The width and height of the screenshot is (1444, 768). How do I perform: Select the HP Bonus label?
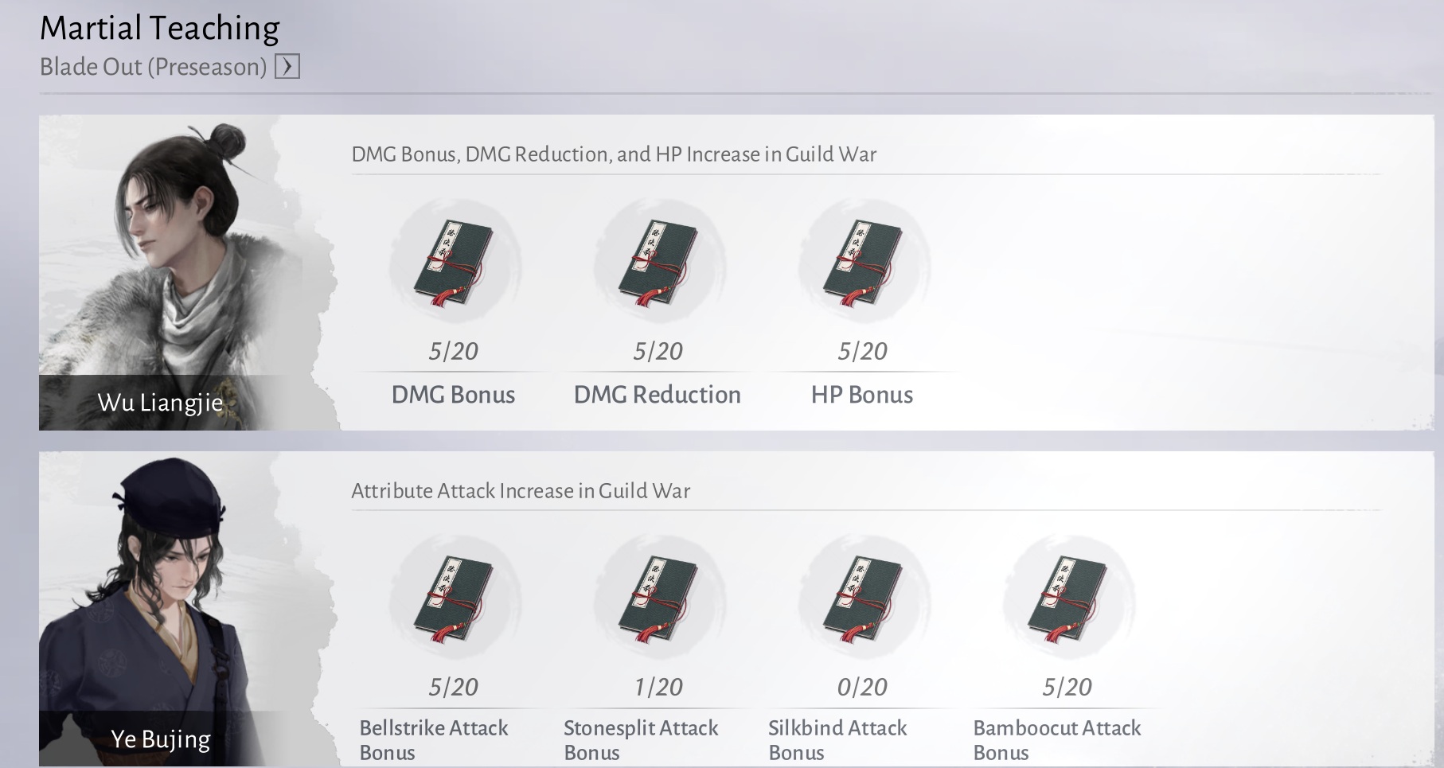[862, 395]
